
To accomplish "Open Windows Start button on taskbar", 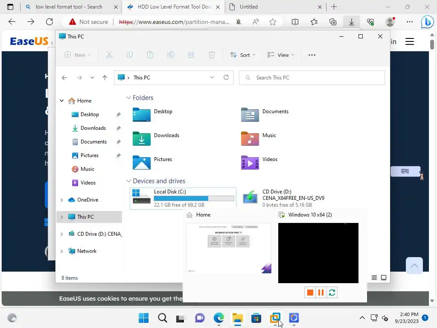I will pyautogui.click(x=143, y=318).
